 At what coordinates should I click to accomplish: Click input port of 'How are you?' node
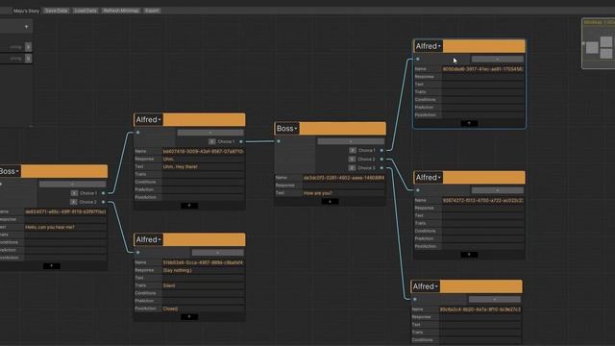click(279, 141)
